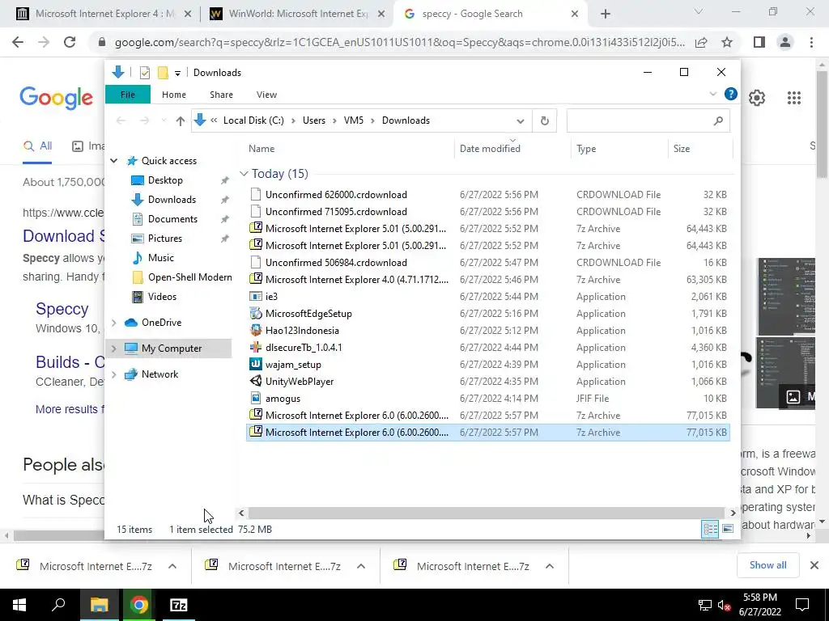Select the wajam_setup application icon
Viewport: 829px width, 621px height.
(256, 365)
